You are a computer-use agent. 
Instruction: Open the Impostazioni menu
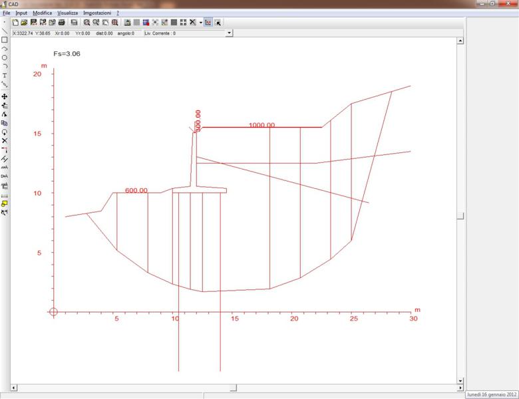point(97,13)
